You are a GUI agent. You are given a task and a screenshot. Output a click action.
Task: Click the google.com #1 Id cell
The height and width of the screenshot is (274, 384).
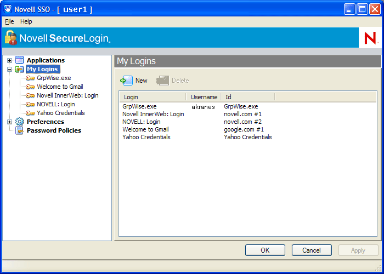[x=244, y=129]
